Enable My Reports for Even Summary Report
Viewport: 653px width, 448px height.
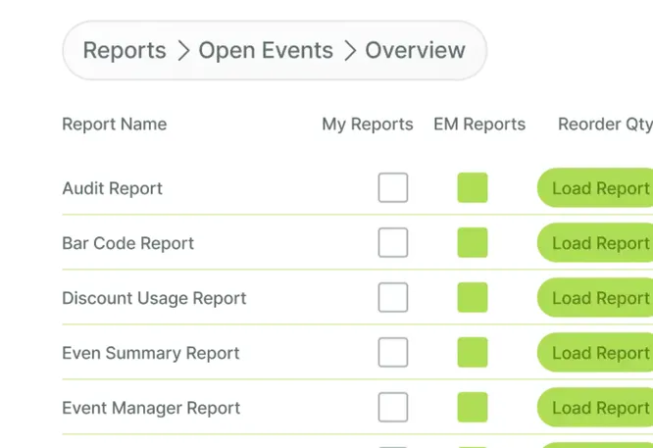coord(393,353)
